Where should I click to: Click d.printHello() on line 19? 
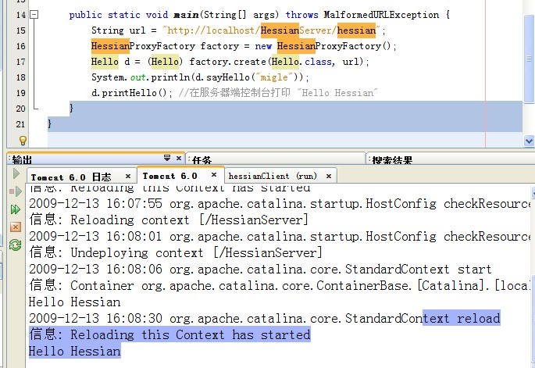pyautogui.click(x=130, y=93)
